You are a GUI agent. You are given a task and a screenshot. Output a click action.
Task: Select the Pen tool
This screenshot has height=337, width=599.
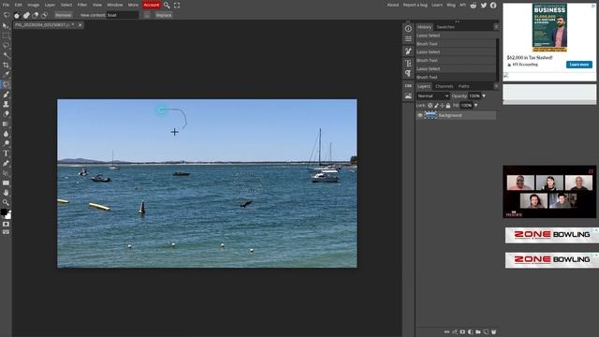6,163
